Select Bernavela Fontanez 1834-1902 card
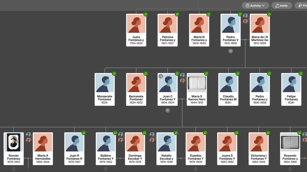This screenshot has height=172, width=307. 136,89
